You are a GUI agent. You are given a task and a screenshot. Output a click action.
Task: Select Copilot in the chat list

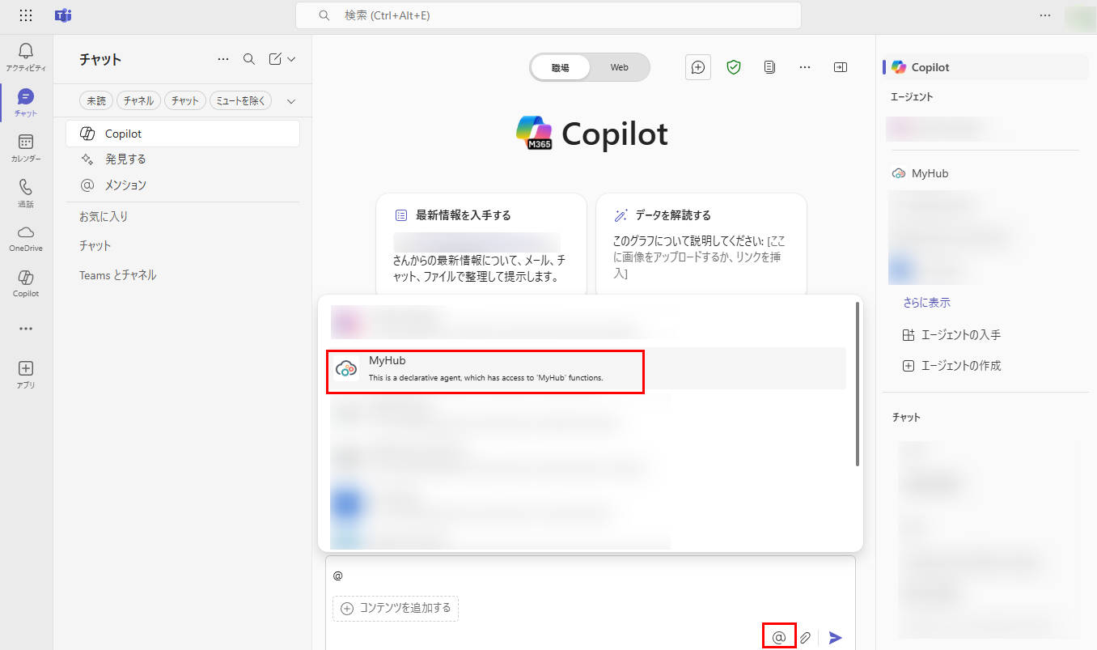pos(183,134)
